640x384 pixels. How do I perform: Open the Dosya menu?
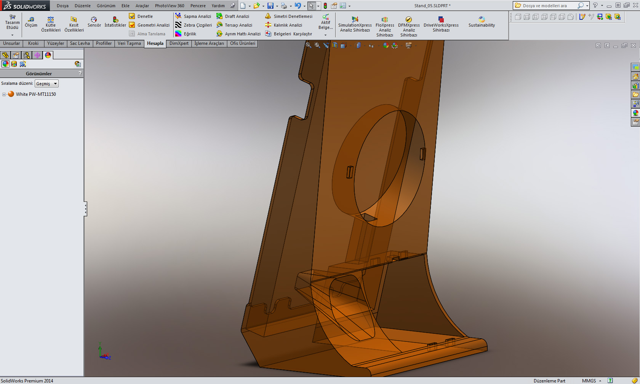coord(63,6)
